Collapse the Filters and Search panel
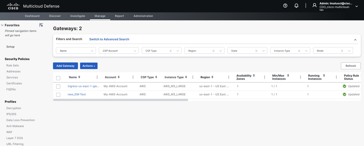This screenshot has height=146, width=364. tap(355, 40)
